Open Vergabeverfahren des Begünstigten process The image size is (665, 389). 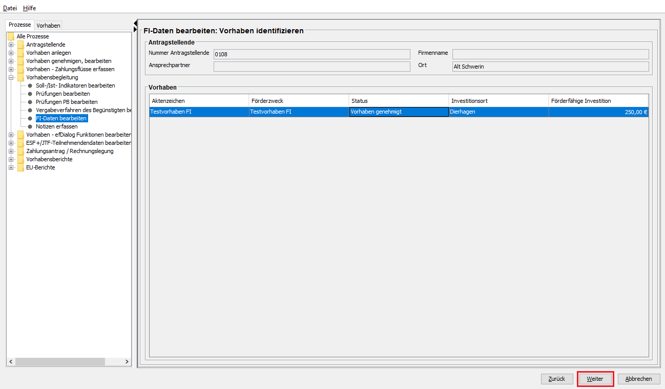pyautogui.click(x=84, y=110)
